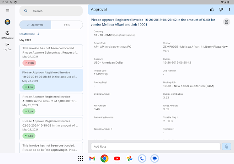Viewport: 234px width, 164px height.
Task: Launch the Phone app from dock
Action: (142, 159)
